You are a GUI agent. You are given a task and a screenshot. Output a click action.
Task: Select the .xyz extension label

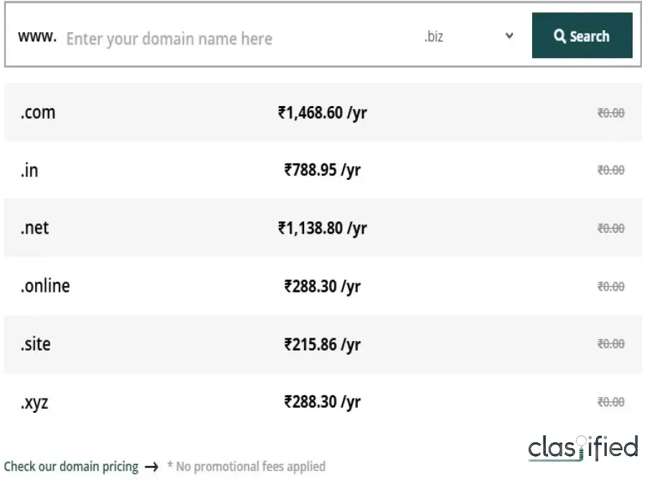pyautogui.click(x=33, y=402)
